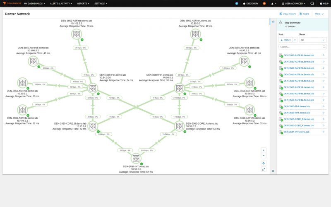Expand details chevron for DEN-2691-INT.demo.lab row
Viewport: 331px width, 207px height.
[x=324, y=132]
